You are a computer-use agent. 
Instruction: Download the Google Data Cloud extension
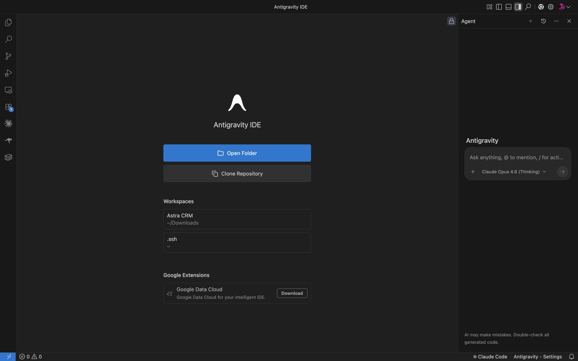(x=292, y=293)
